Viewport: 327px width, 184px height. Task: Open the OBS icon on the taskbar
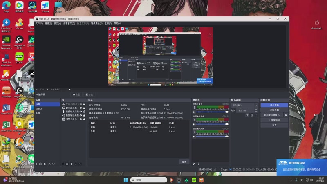tap(179, 180)
